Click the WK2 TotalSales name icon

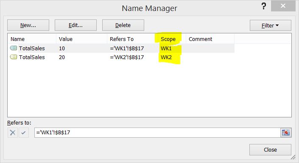click(13, 57)
